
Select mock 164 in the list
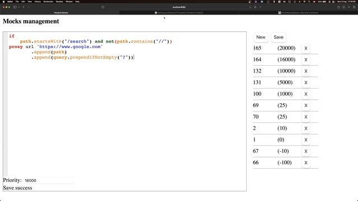tap(257, 60)
